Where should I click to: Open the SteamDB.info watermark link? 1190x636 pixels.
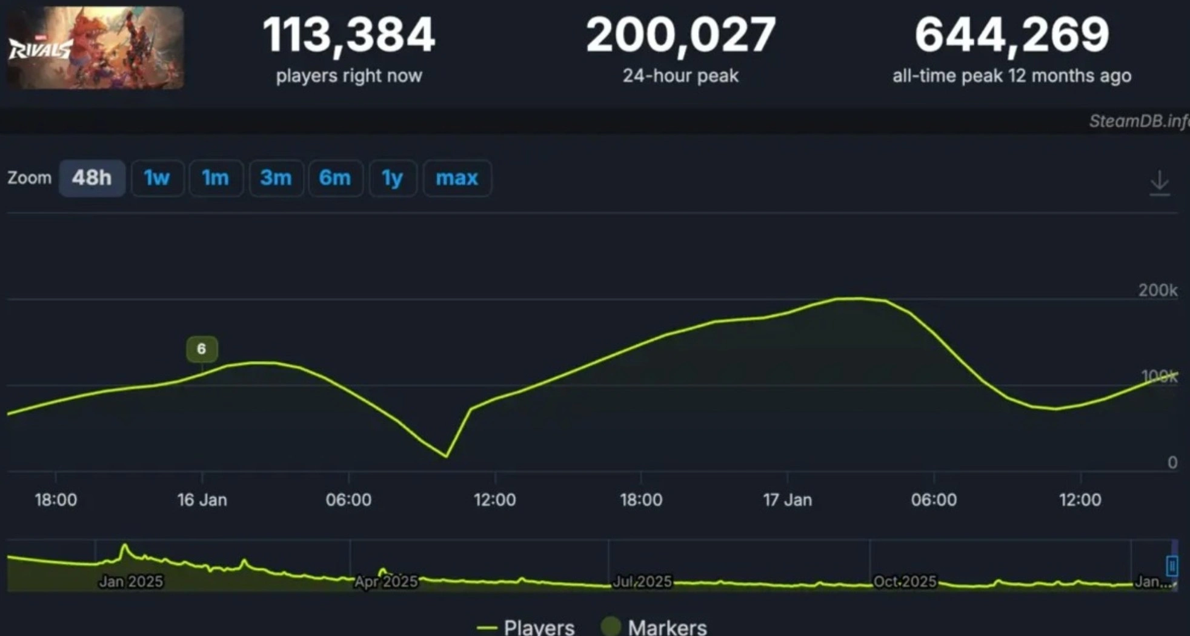tap(1138, 121)
